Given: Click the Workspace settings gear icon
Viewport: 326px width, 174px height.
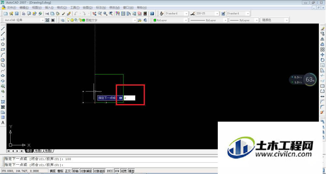Looking at the screenshot, I should [47, 20].
